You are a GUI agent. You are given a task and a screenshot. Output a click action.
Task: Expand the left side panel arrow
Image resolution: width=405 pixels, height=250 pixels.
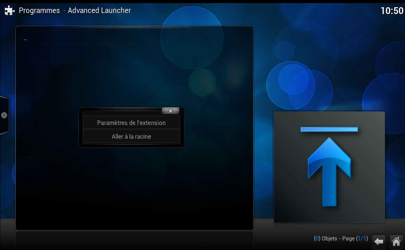4,115
